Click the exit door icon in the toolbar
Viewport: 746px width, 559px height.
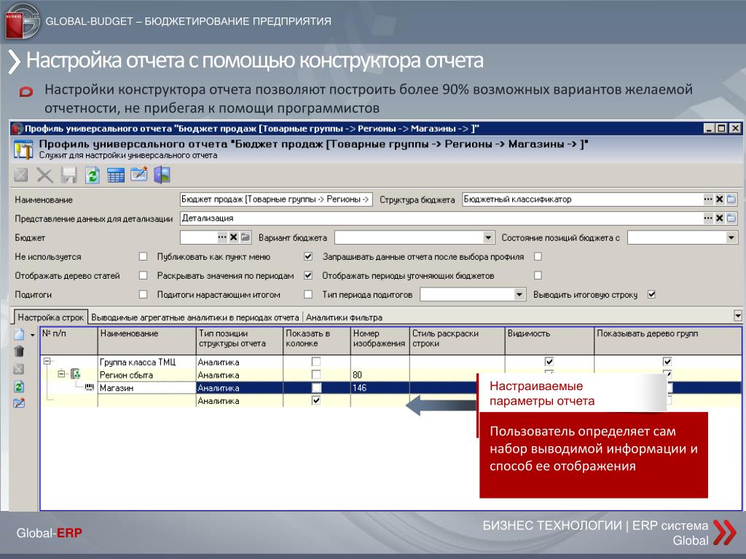[x=162, y=175]
